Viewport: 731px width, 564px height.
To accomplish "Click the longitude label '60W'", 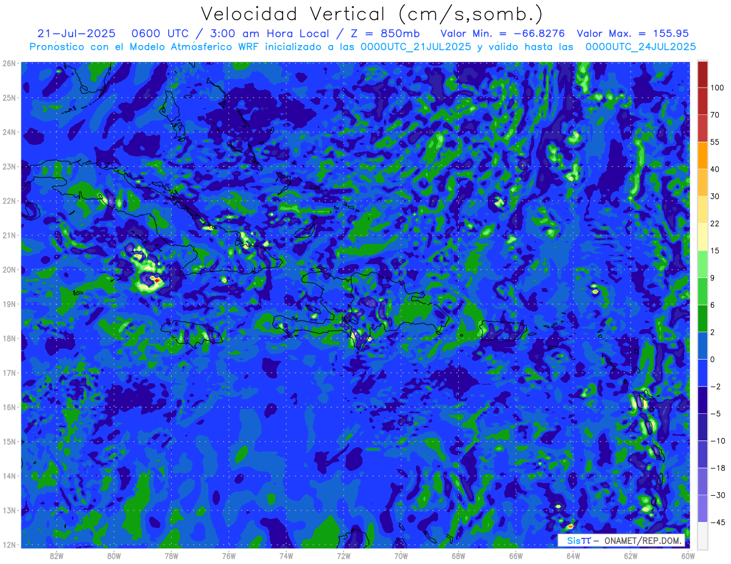I will click(688, 555).
